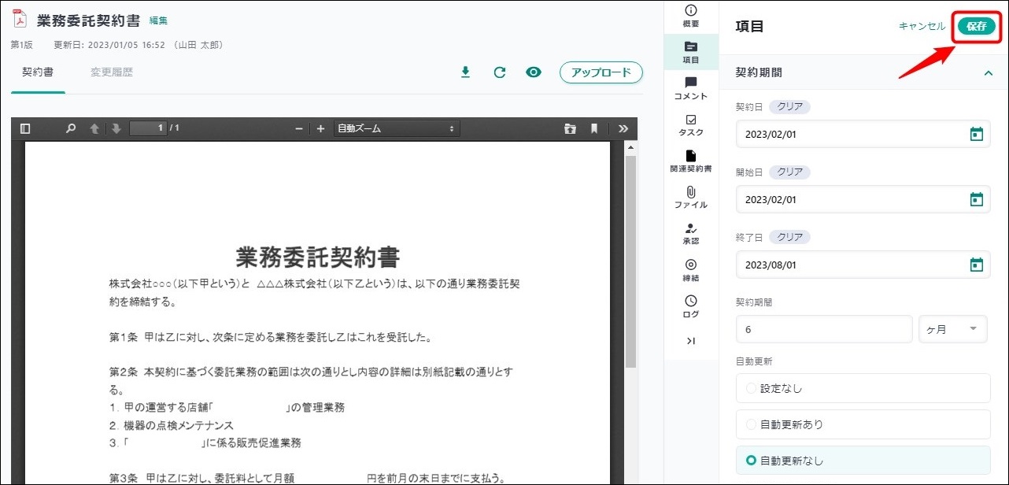The width and height of the screenshot is (1009, 485).
Task: Open the ヶ月 unit dropdown
Action: point(952,329)
